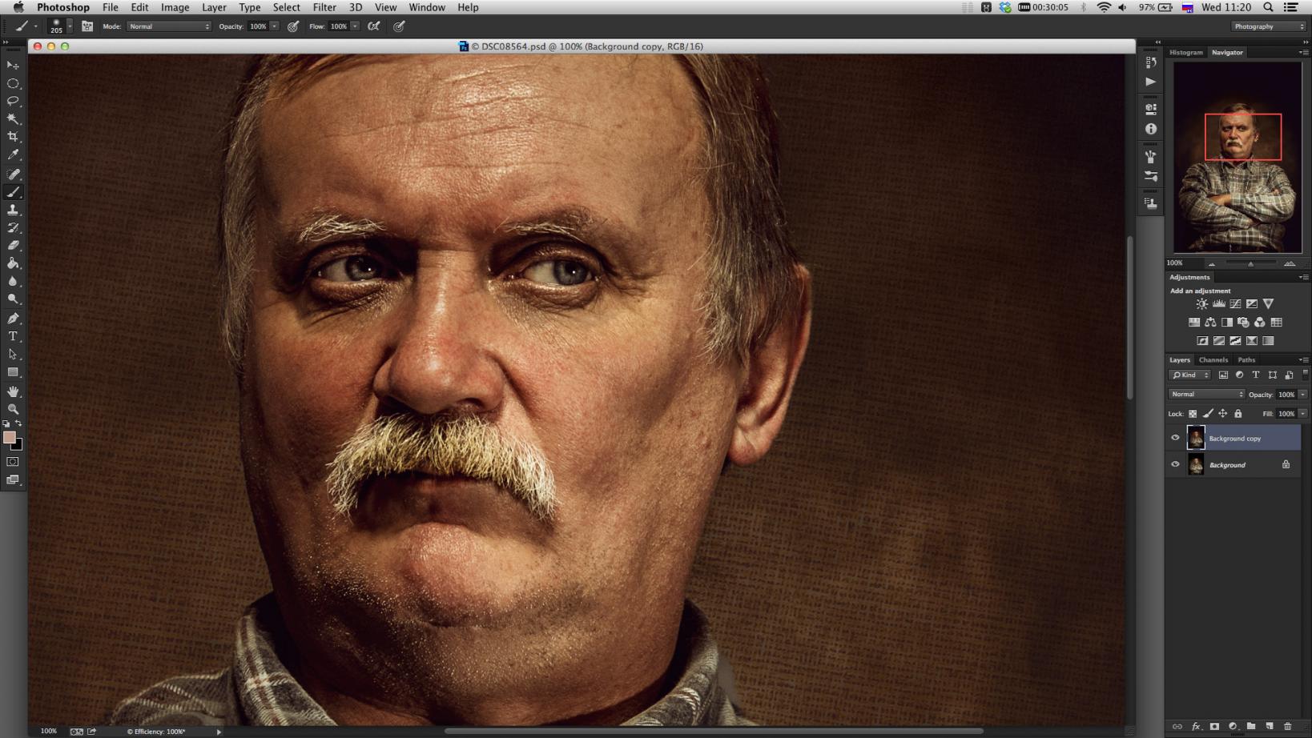Activate the Hand tool

tap(13, 391)
